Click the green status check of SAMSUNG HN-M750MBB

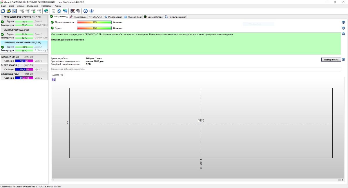[x=2, y=47]
